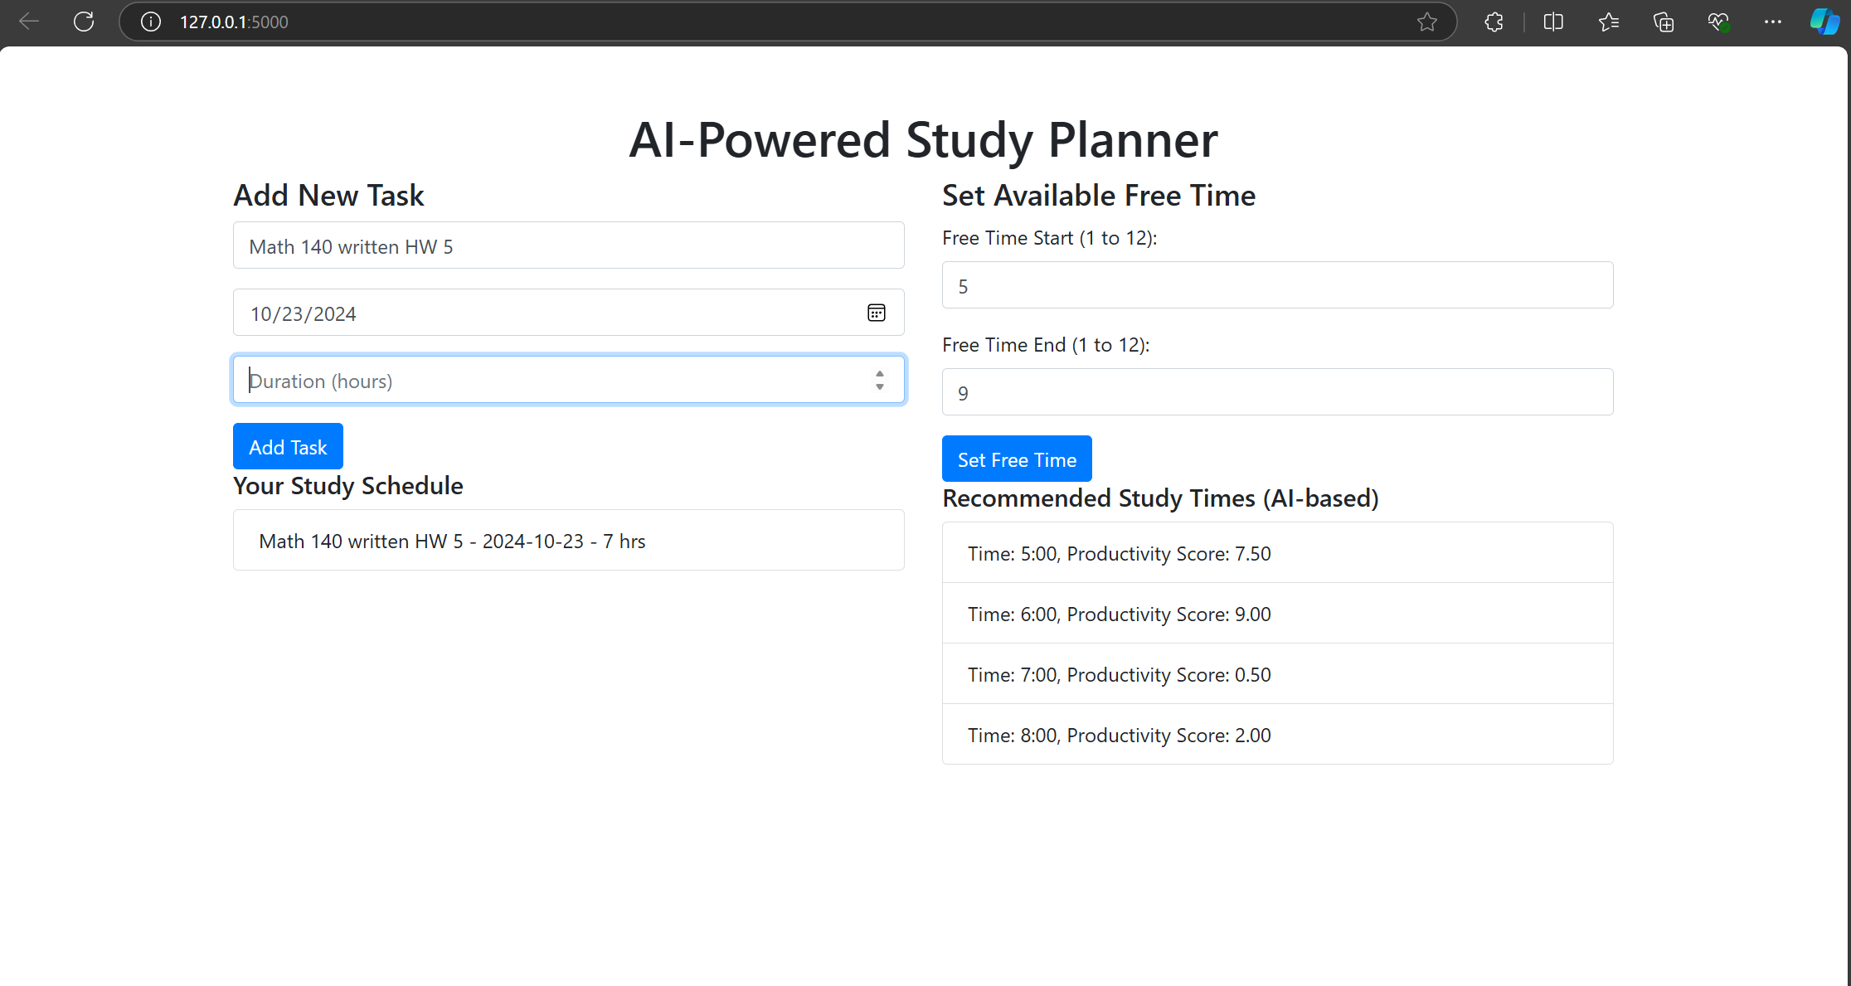Open the date picker calendar icon
This screenshot has height=986, width=1851.
pyautogui.click(x=877, y=313)
